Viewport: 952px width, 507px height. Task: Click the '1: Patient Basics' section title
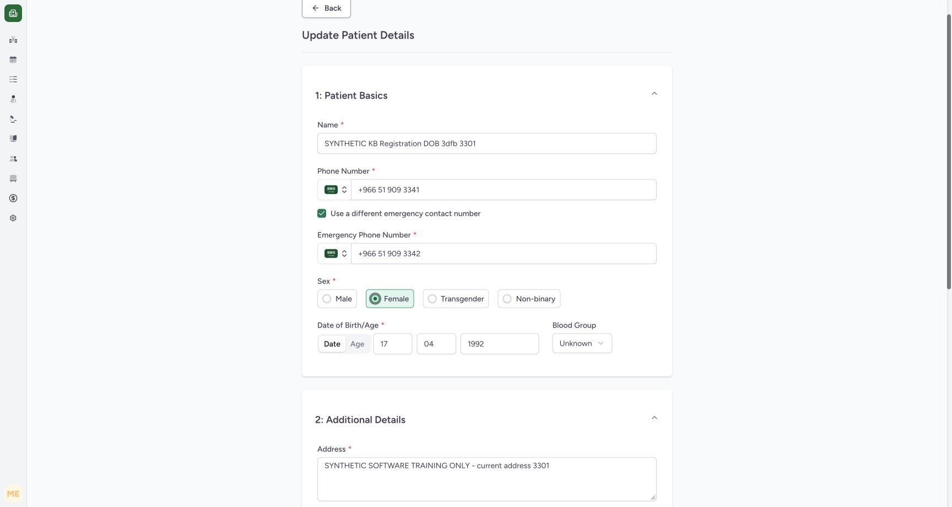click(x=351, y=96)
